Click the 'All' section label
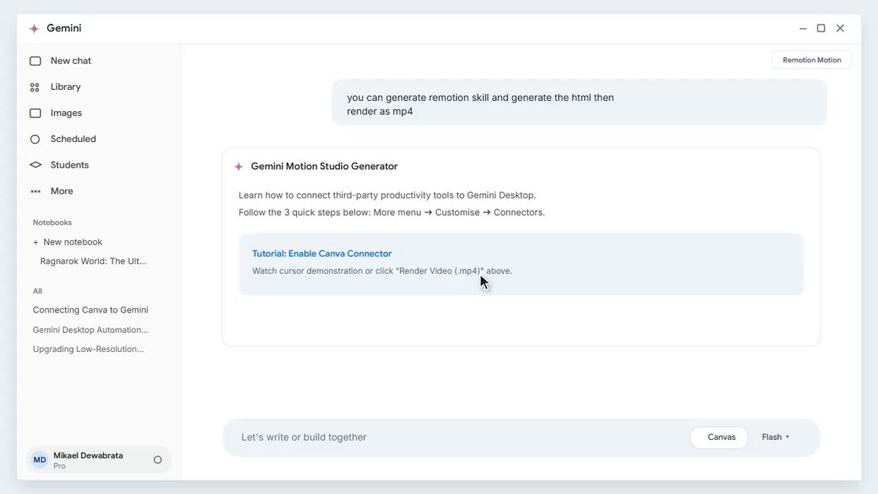 pyautogui.click(x=37, y=291)
